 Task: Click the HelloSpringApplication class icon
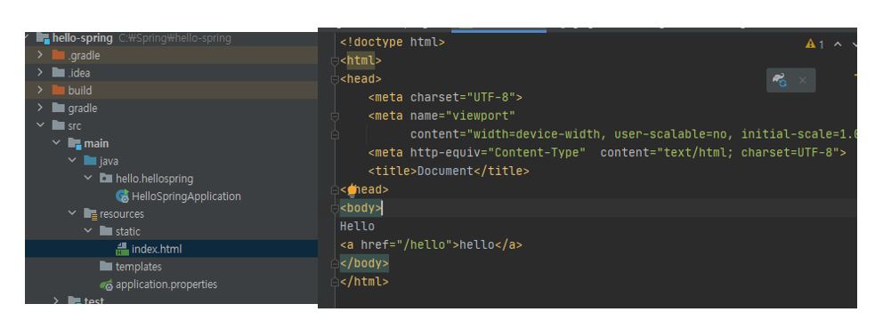point(122,196)
